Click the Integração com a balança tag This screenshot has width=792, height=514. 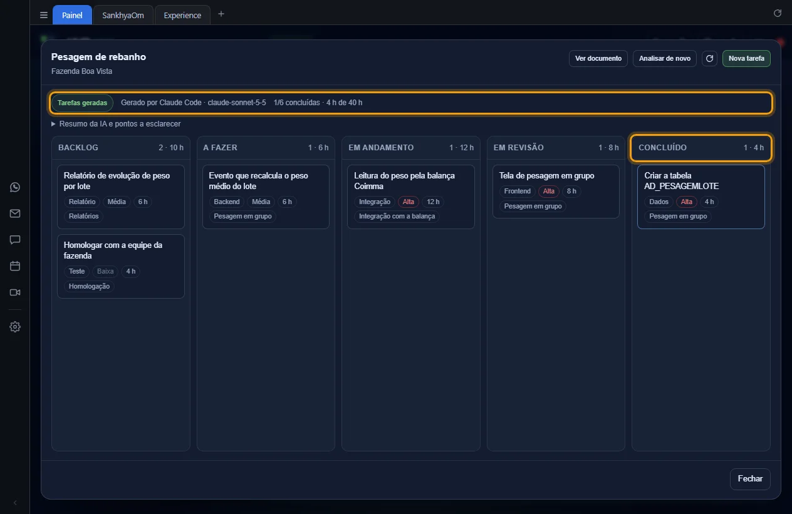click(397, 217)
